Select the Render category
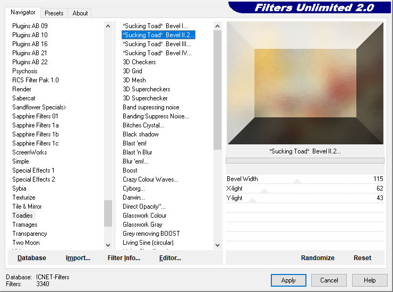The height and width of the screenshot is (292, 393). (x=22, y=89)
